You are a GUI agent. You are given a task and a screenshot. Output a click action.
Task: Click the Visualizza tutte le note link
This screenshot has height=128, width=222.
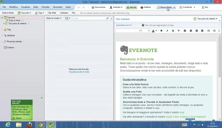79,72
